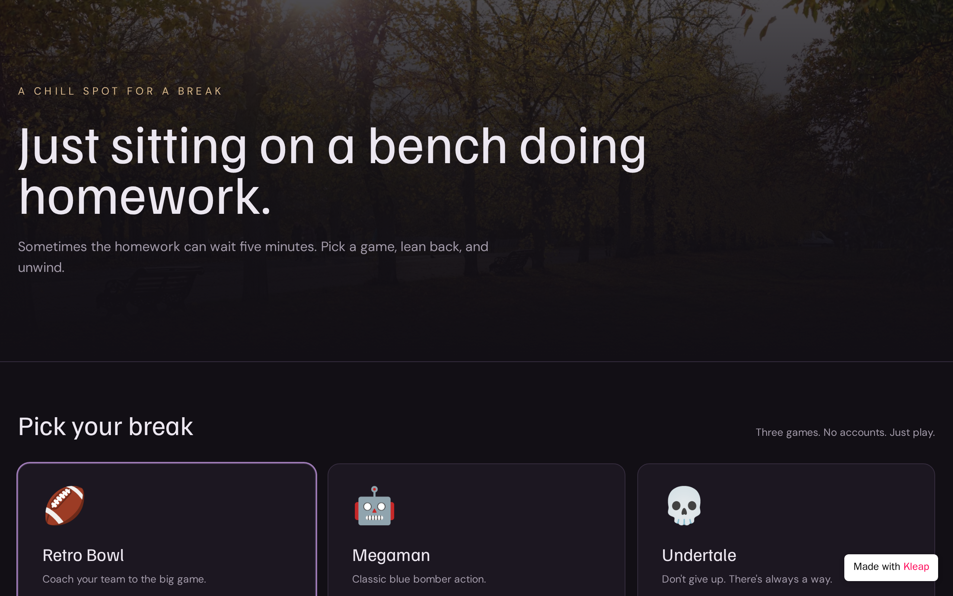The image size is (953, 596).
Task: Open the Megaman game title
Action: click(391, 555)
